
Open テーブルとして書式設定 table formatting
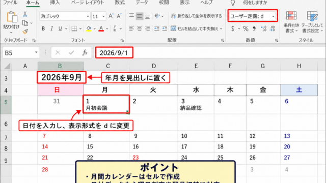click(x=312, y=22)
